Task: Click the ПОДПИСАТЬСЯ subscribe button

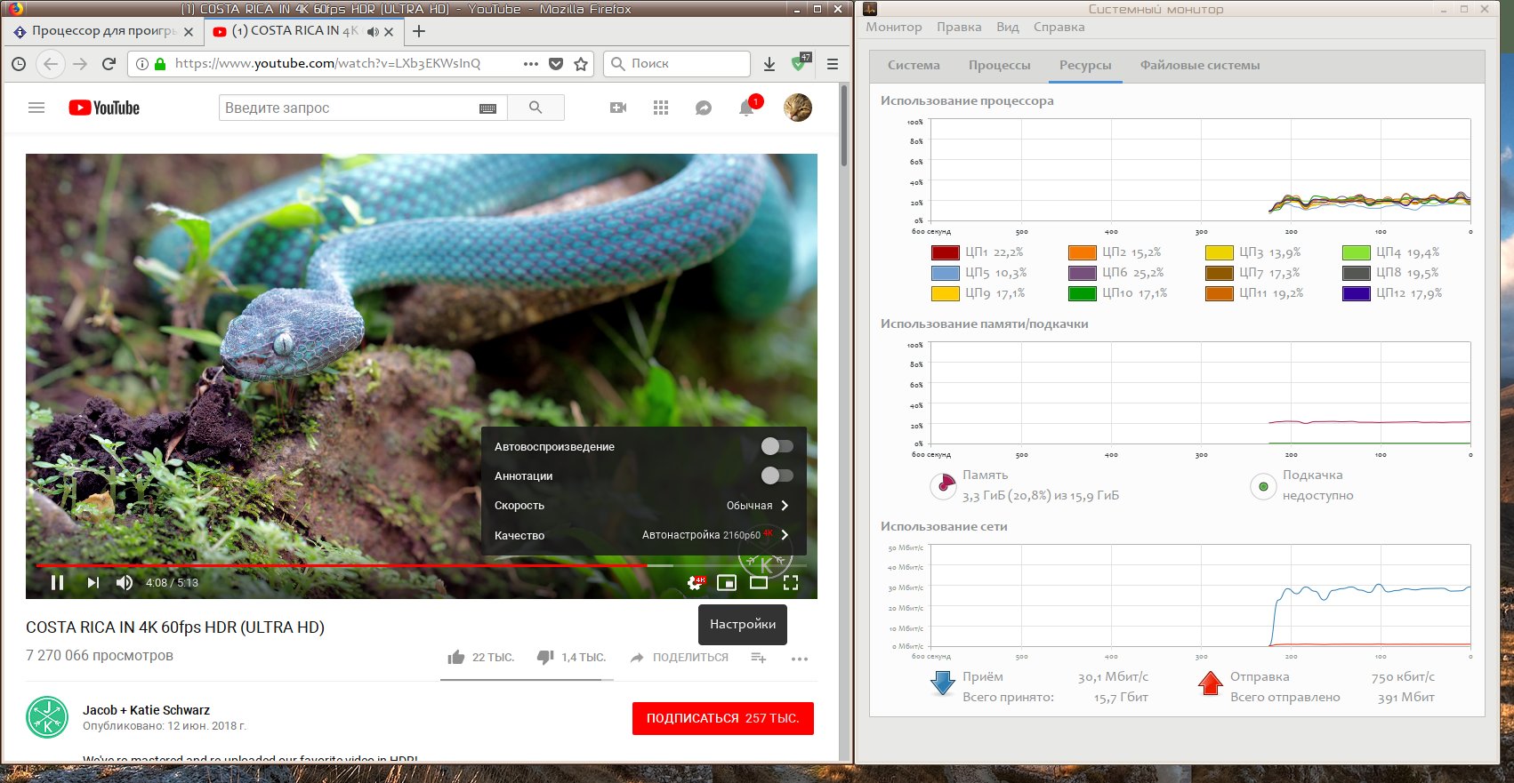Action: tap(722, 718)
